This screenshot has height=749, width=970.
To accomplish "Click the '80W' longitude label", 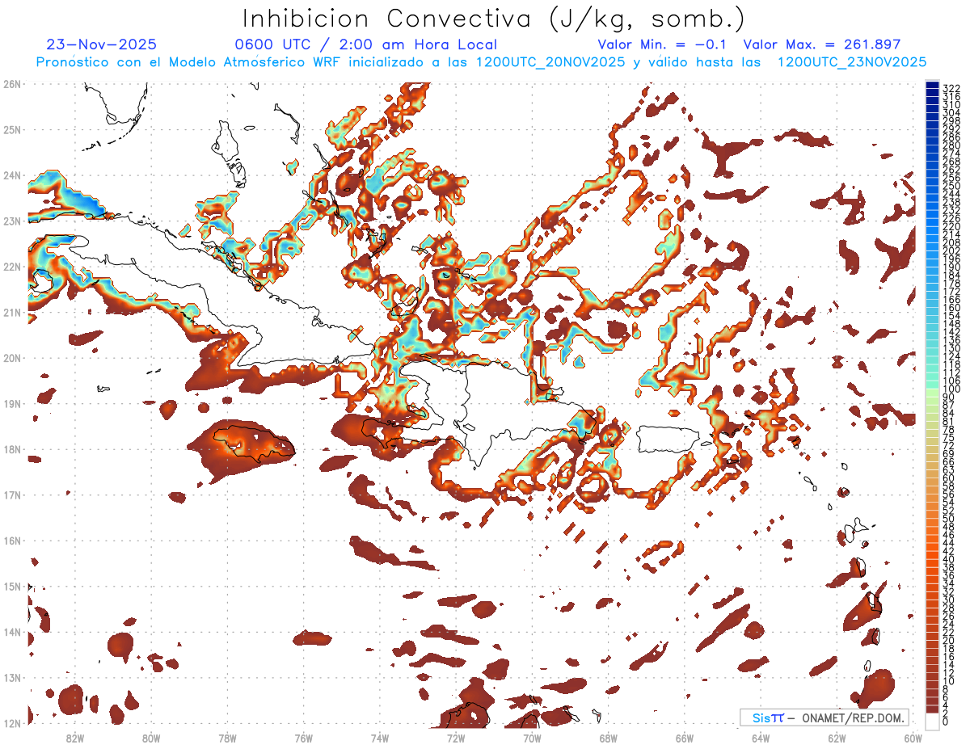I will [151, 738].
